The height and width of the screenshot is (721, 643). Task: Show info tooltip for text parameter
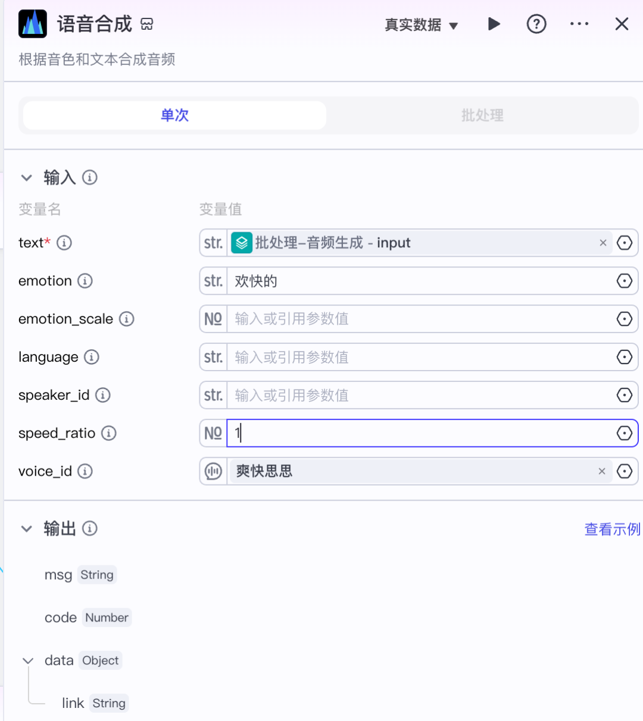[x=64, y=243]
